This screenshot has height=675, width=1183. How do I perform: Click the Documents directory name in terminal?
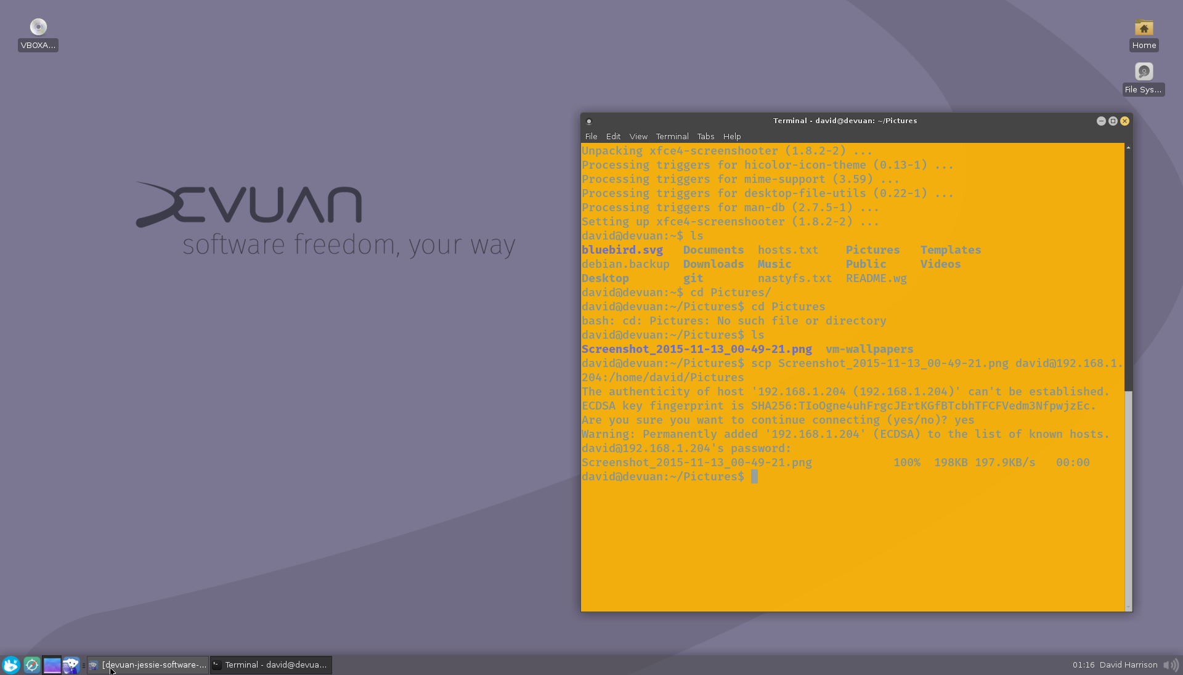(713, 250)
